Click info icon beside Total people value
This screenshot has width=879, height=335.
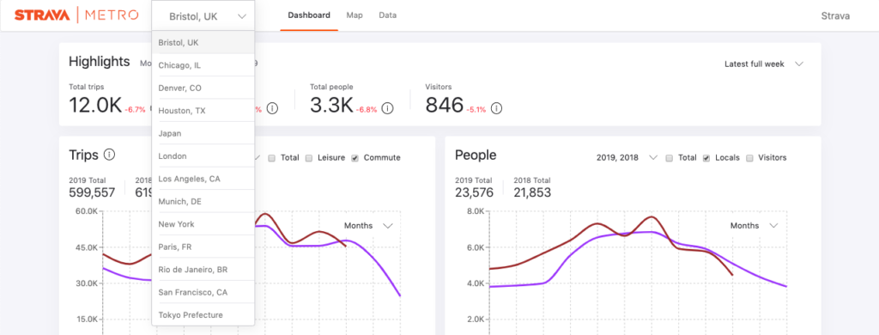387,108
